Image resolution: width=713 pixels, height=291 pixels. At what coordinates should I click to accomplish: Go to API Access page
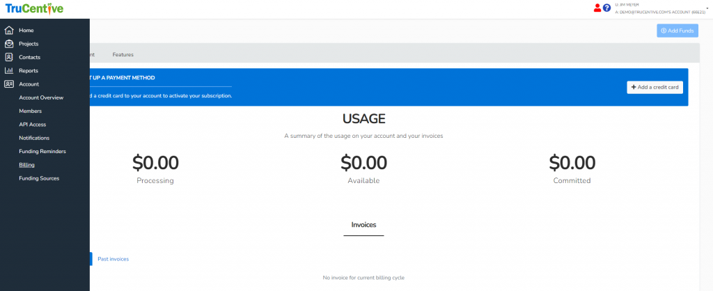pyautogui.click(x=33, y=124)
